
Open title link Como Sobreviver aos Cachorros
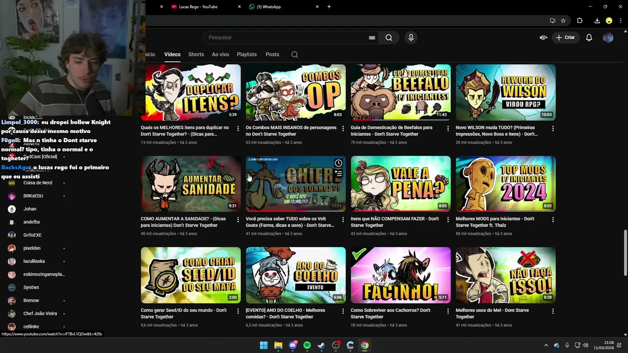[391, 314]
